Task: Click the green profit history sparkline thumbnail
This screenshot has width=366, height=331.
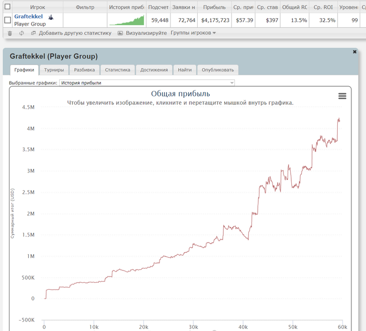Action: pos(127,20)
